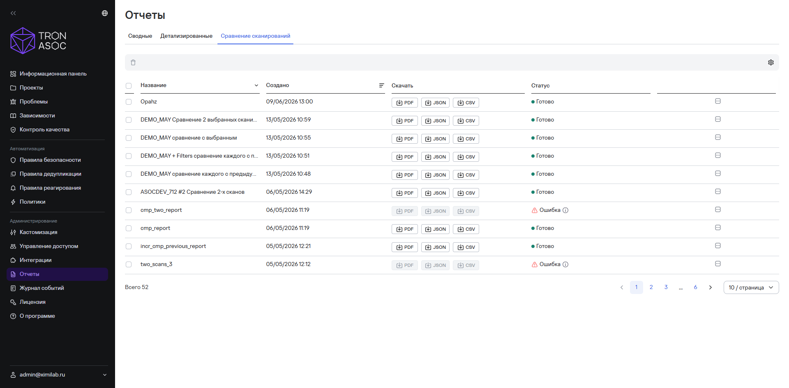Download CSV for ASOCDEV_712 #2 report
The height and width of the screenshot is (388, 789).
click(x=466, y=193)
